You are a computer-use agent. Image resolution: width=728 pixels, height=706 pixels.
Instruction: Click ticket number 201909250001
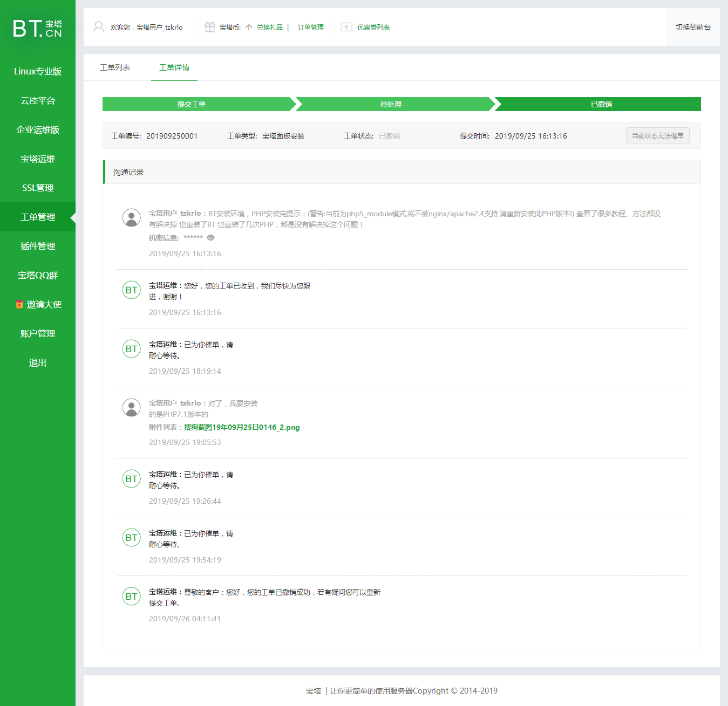tap(172, 136)
